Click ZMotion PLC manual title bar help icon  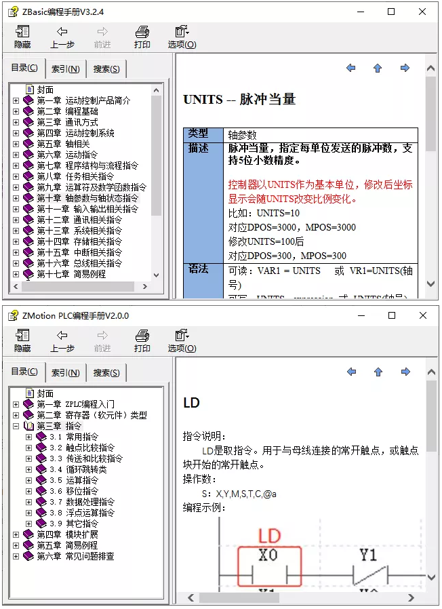[x=13, y=315]
